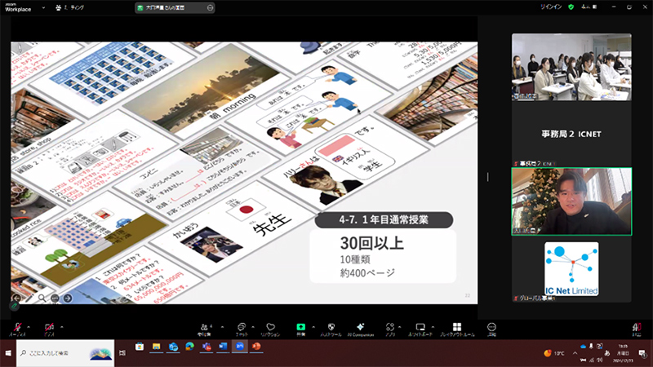Open PowerPoint from the taskbar
The image size is (653, 367).
pos(256,347)
